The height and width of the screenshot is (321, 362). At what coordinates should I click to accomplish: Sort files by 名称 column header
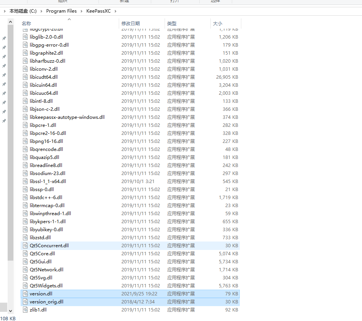(26, 24)
